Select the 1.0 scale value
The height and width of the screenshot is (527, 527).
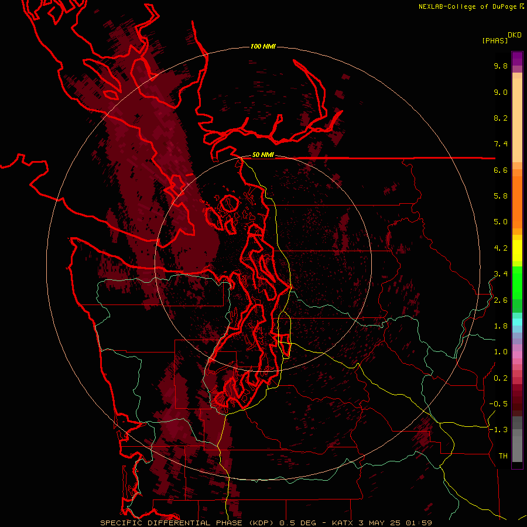pos(501,352)
